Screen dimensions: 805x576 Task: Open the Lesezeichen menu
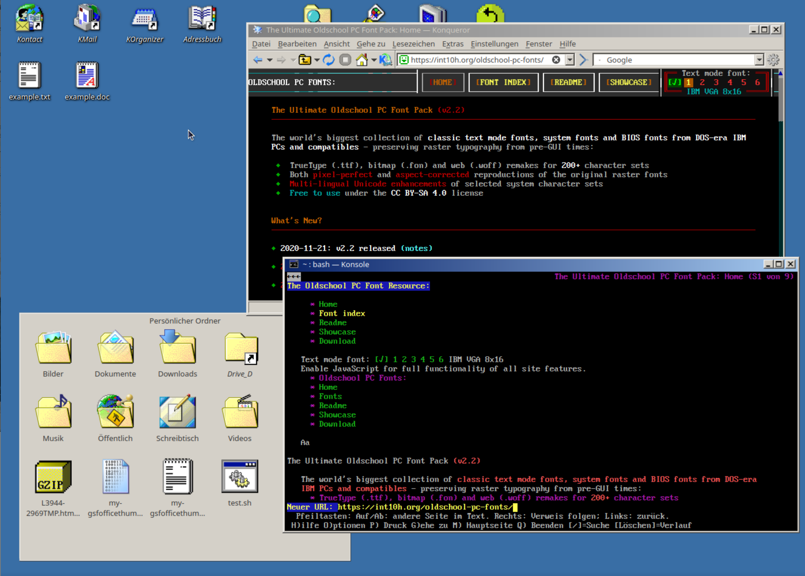point(413,44)
